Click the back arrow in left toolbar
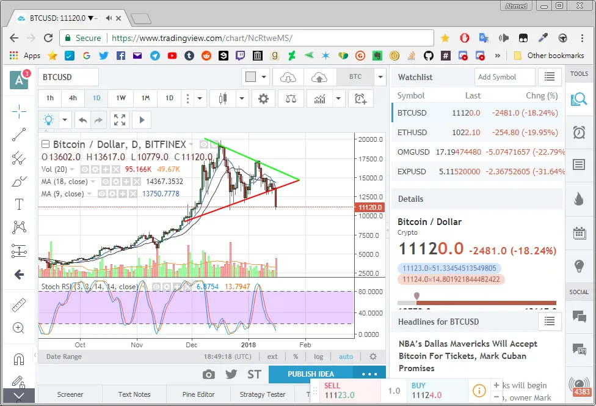 tap(18, 275)
